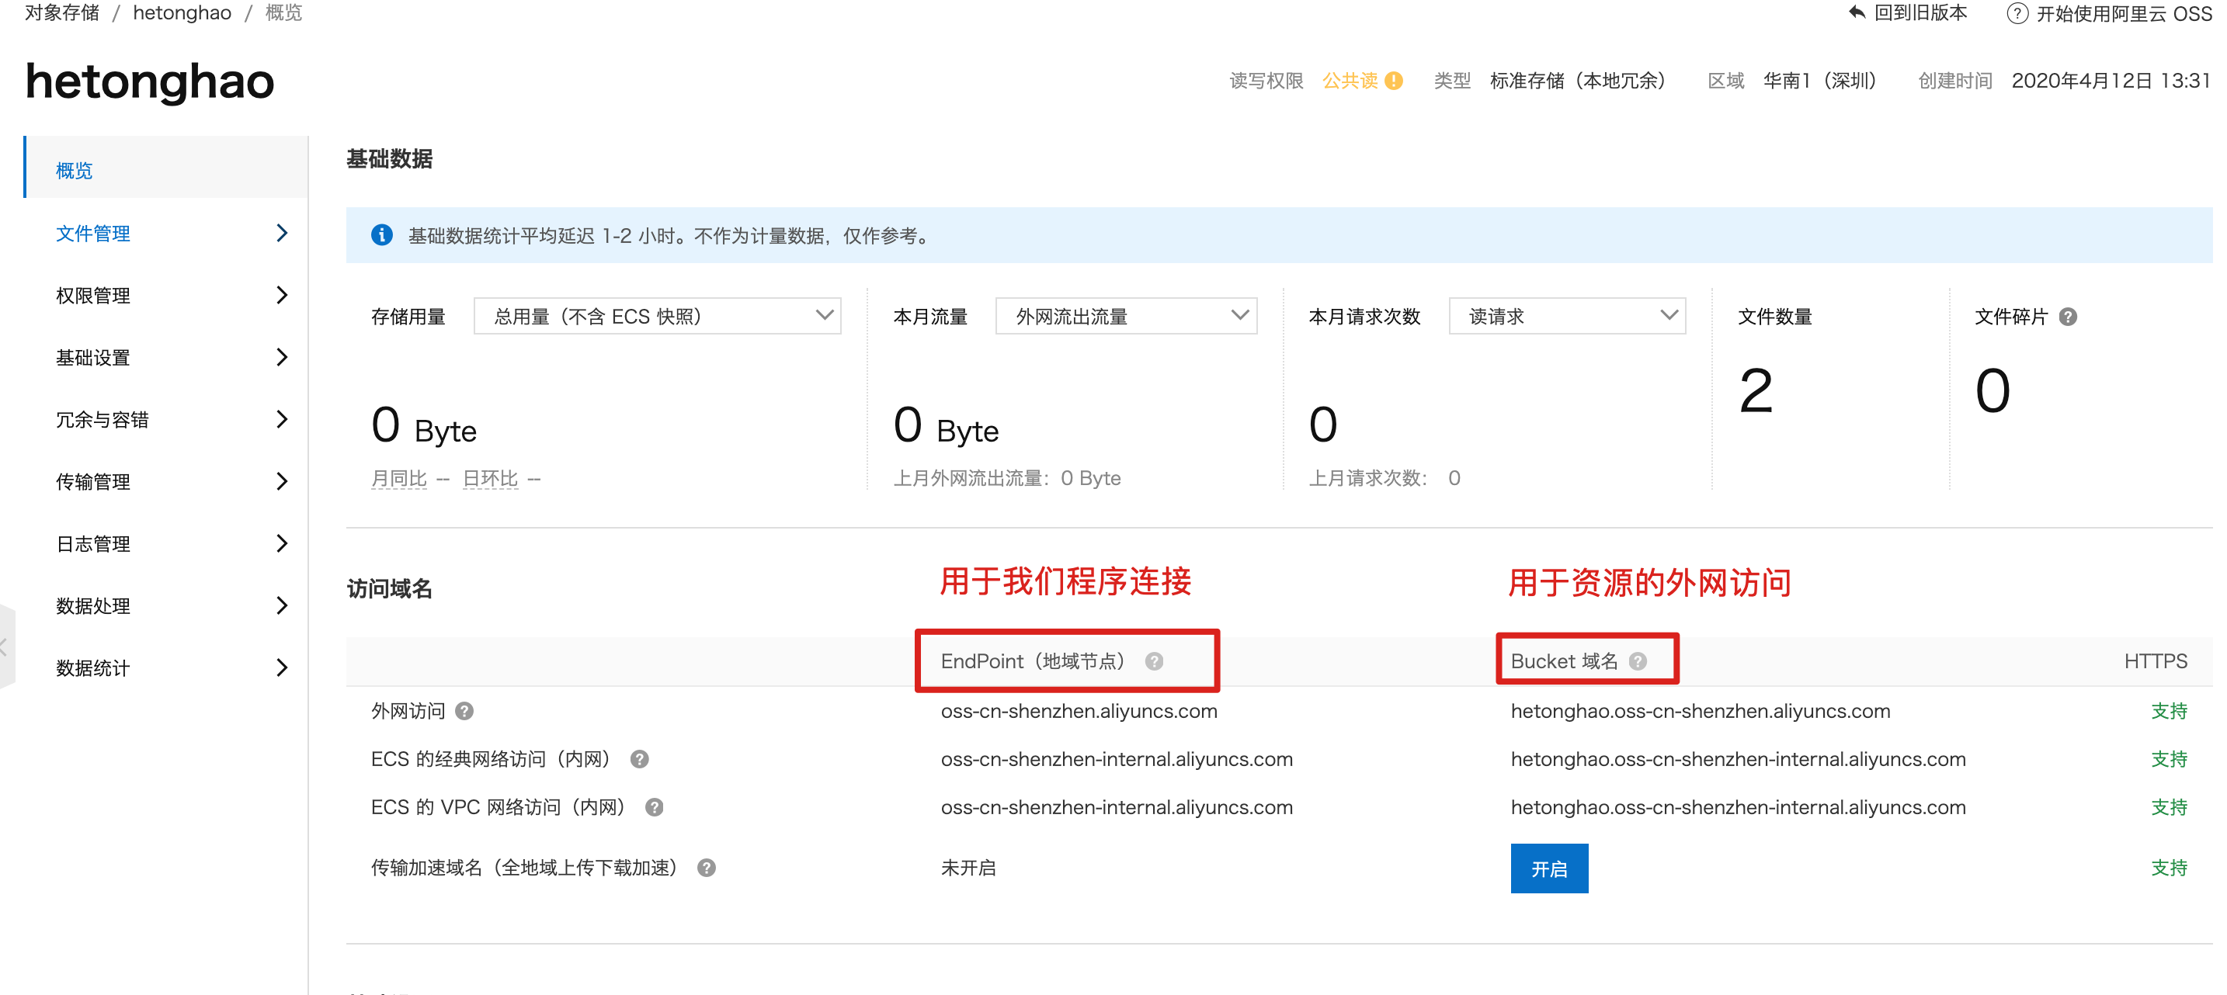Expand the 基础设置 chevron
The height and width of the screenshot is (995, 2227).
click(281, 358)
